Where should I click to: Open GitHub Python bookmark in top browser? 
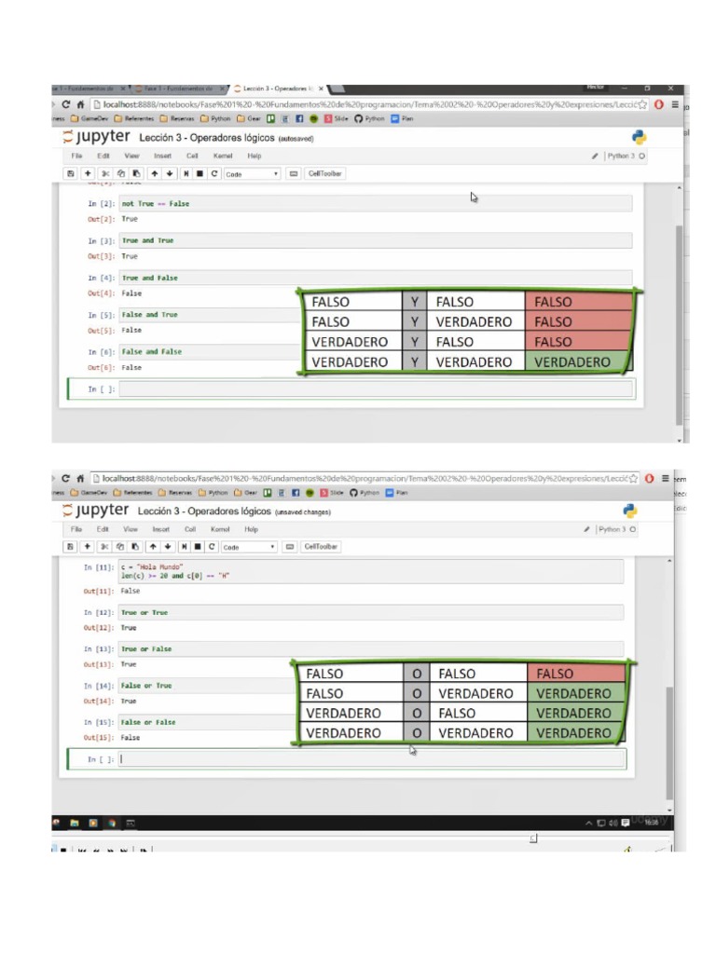(x=369, y=118)
